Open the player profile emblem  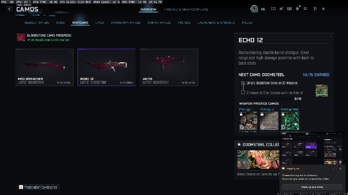coord(254,9)
